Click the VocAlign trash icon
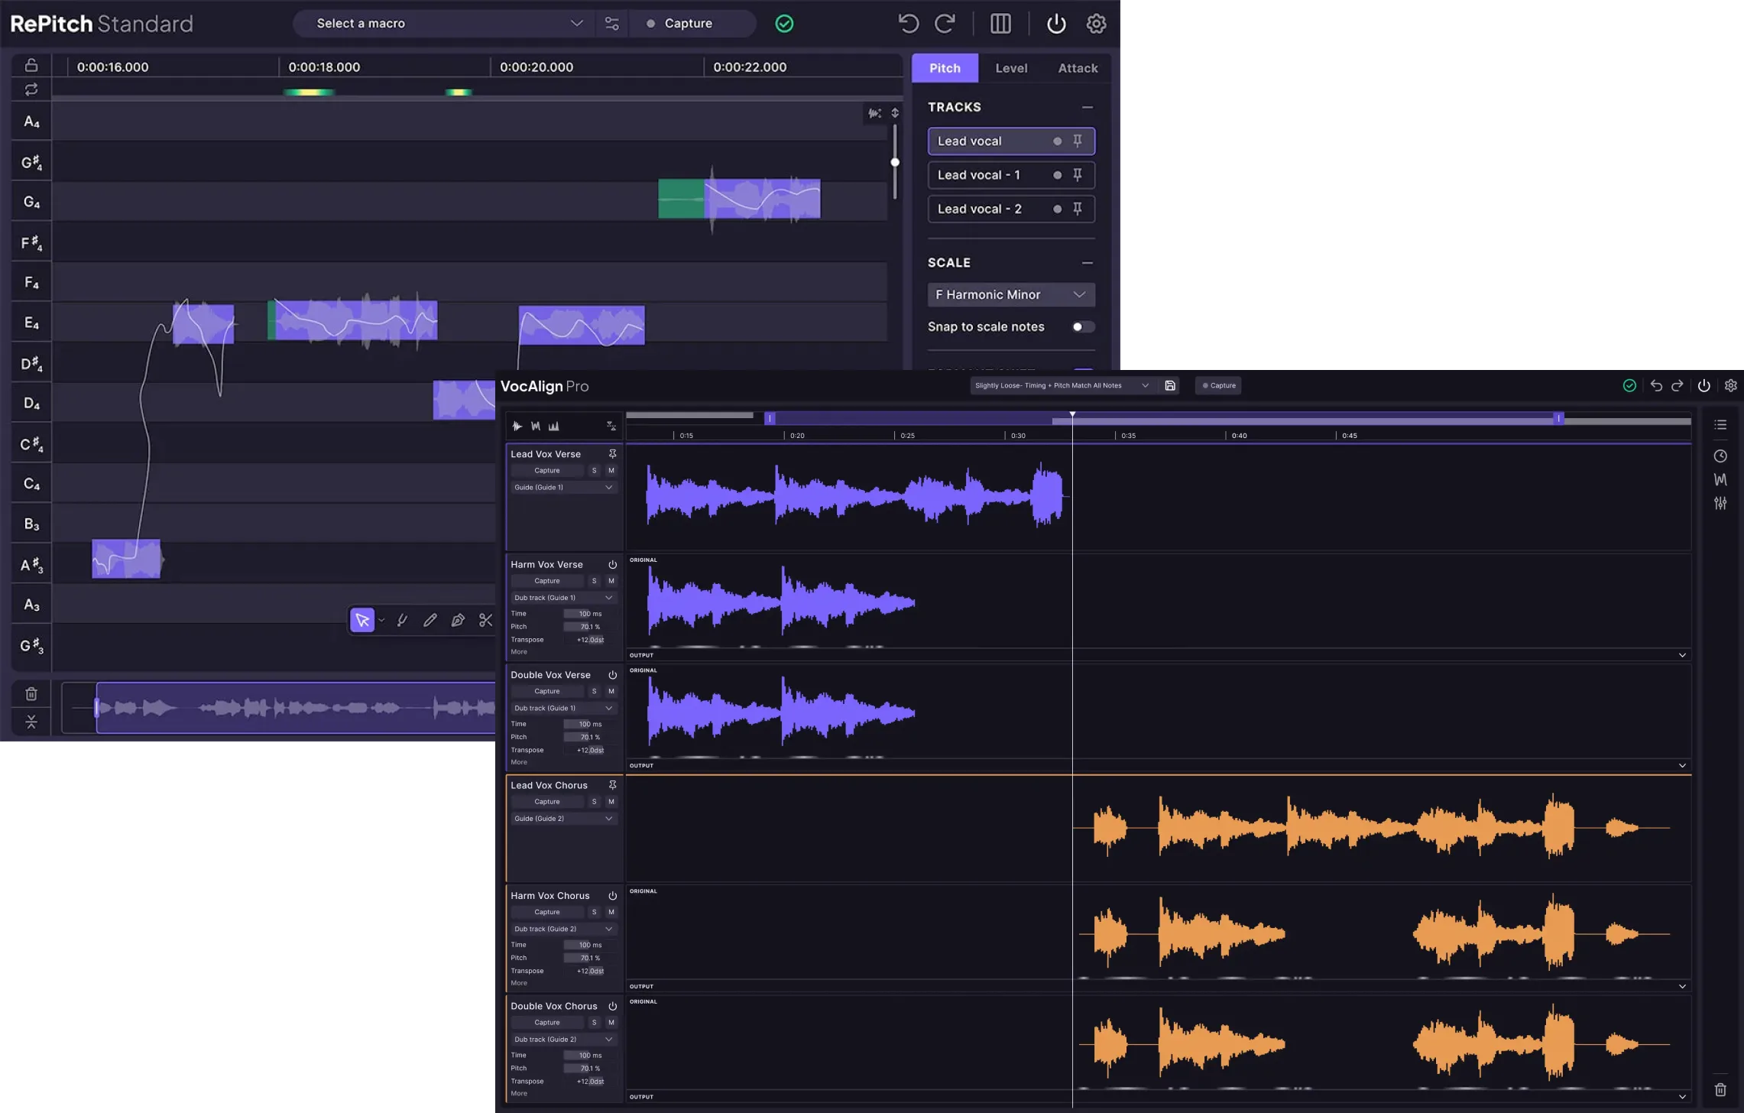This screenshot has width=1744, height=1113. click(x=1720, y=1090)
